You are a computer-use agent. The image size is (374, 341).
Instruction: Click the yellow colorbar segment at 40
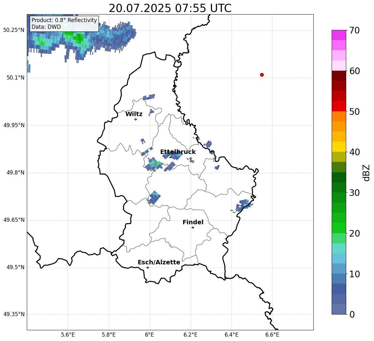(339, 147)
